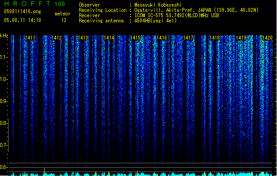Screen dimensions: 277x176
Task: Click the 0.7 frequency axis label
Action: [x=4, y=145]
